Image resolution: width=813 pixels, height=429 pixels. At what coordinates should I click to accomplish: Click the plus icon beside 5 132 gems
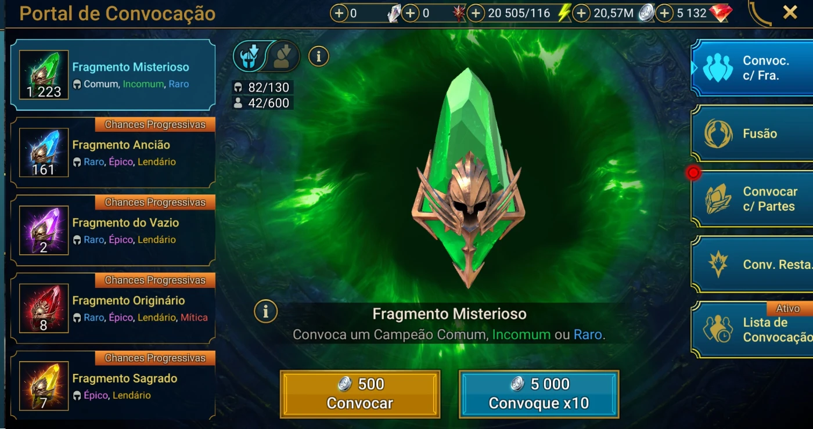(665, 13)
